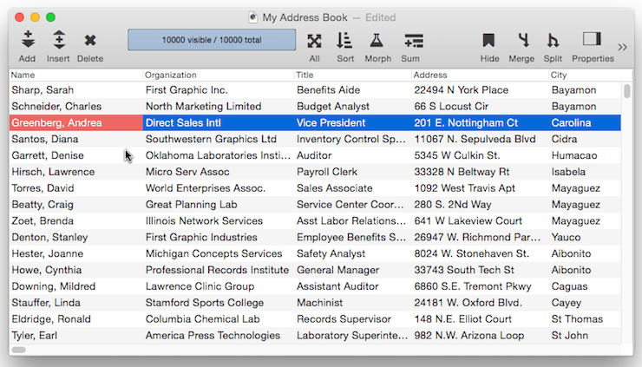Screen dimensions: 642x367
Task: Click the 'Great Planning Lab' cell
Action: [219, 205]
